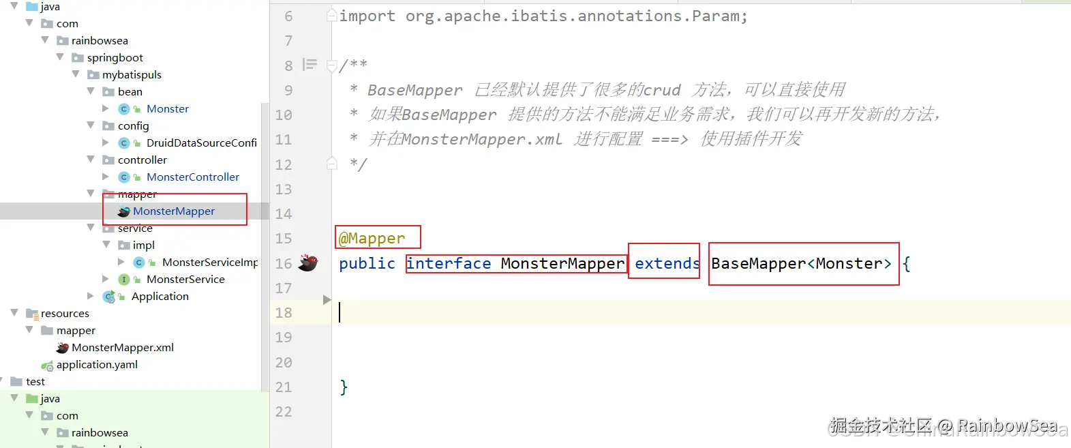Click the Application run class icon

click(108, 297)
